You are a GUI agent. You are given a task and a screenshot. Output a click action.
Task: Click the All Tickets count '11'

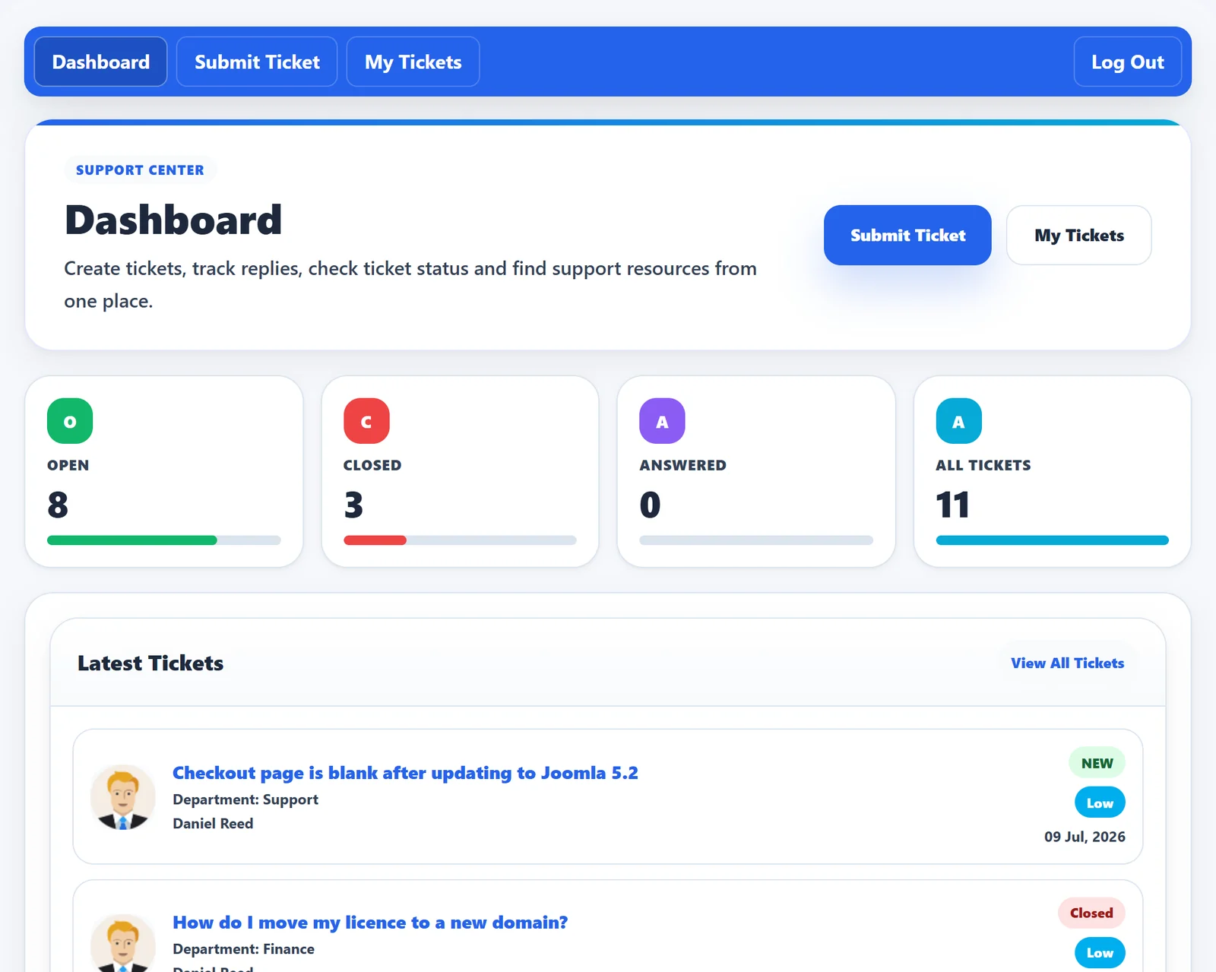click(x=952, y=505)
